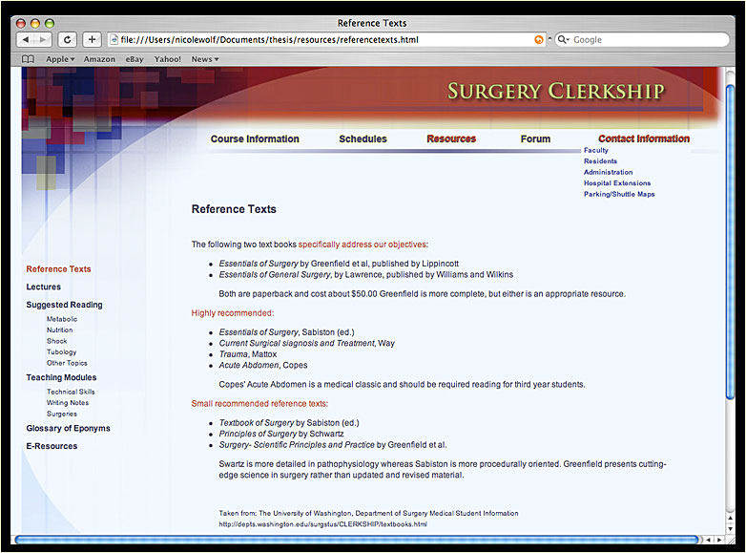Open Other Topics reading link

pos(67,363)
